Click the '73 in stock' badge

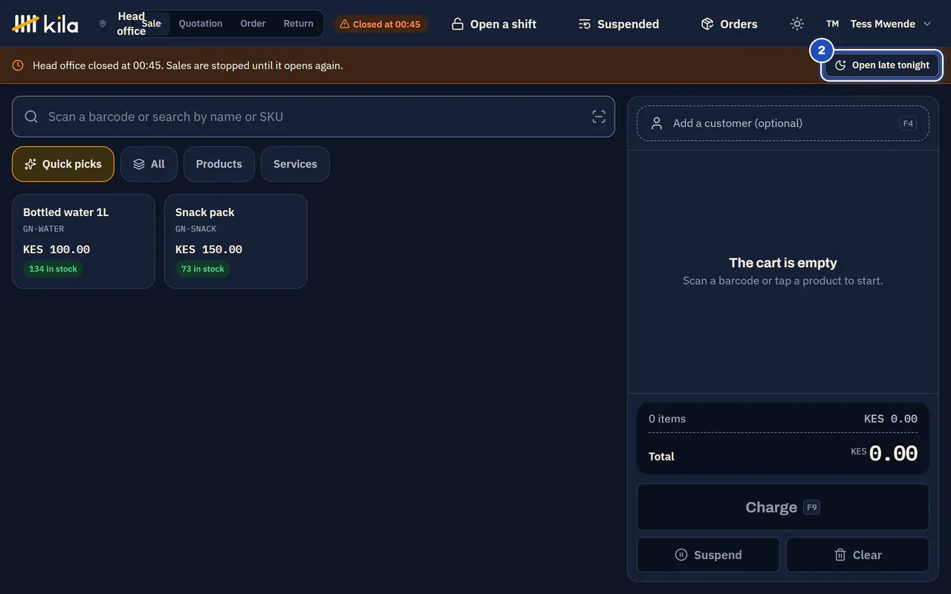[203, 269]
